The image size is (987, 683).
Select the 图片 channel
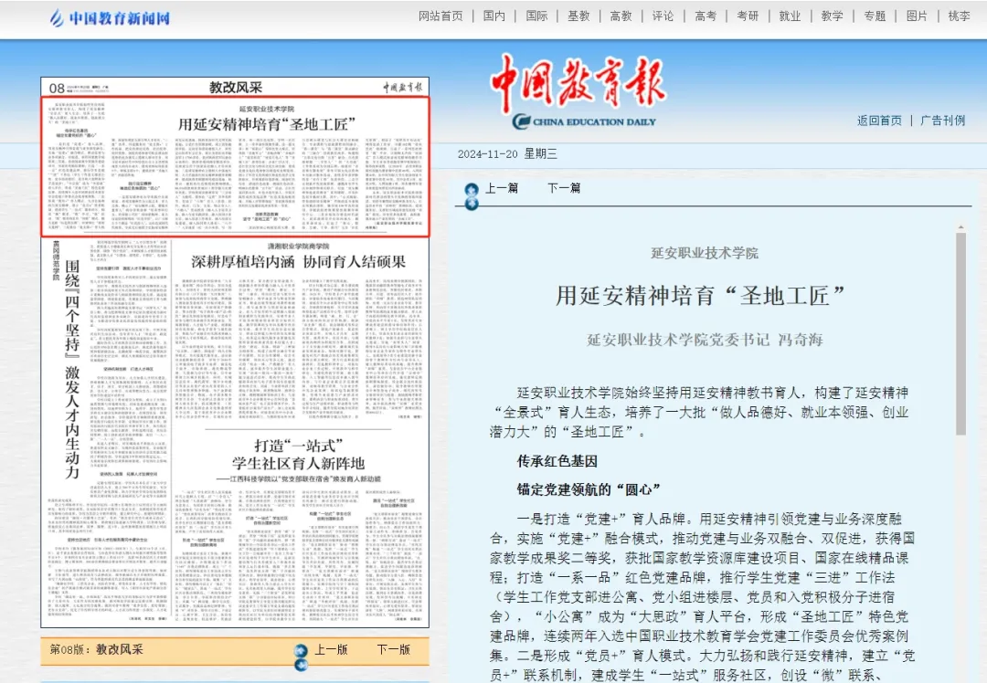pyautogui.click(x=917, y=16)
